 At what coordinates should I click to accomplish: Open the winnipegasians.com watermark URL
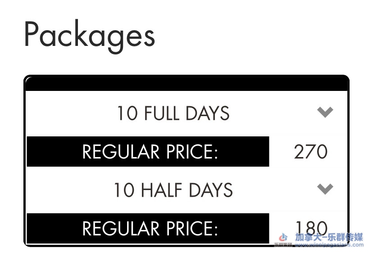[329, 245]
